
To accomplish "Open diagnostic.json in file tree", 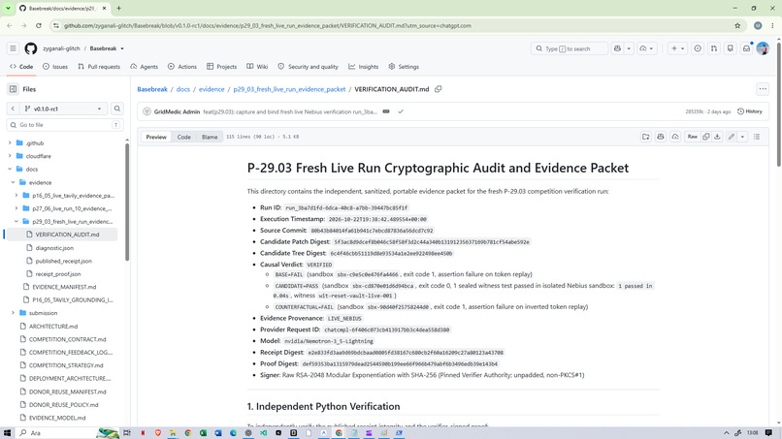I will pos(54,248).
